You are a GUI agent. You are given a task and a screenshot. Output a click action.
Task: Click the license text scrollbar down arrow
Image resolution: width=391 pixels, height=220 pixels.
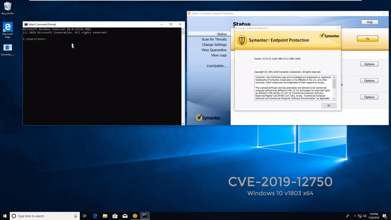tap(334, 98)
